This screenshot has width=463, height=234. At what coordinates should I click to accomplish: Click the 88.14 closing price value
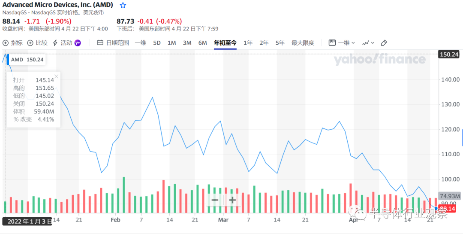[11, 21]
